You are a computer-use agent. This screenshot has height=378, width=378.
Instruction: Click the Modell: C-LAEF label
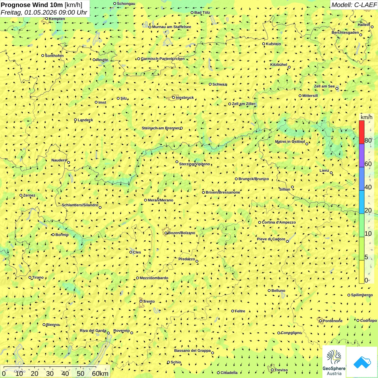(354, 5)
